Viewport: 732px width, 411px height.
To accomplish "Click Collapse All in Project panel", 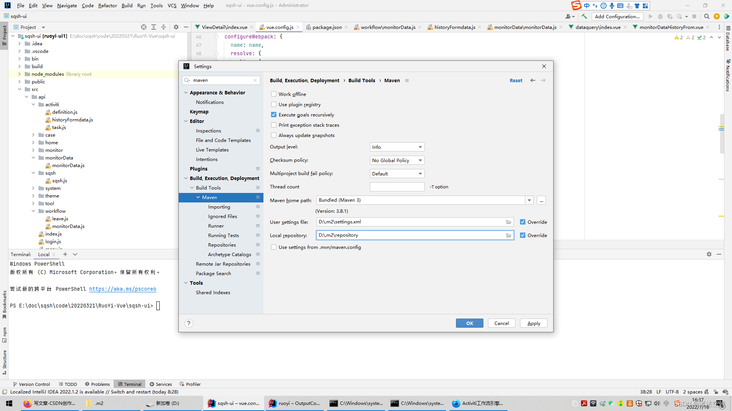I will point(164,27).
